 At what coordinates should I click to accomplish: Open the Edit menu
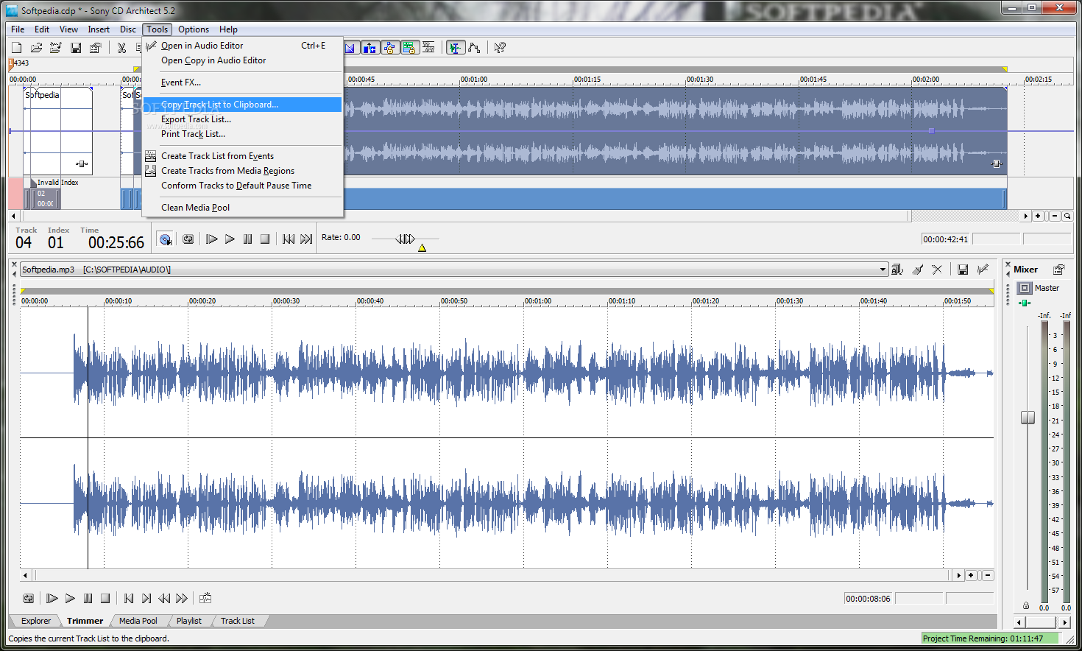tap(42, 29)
